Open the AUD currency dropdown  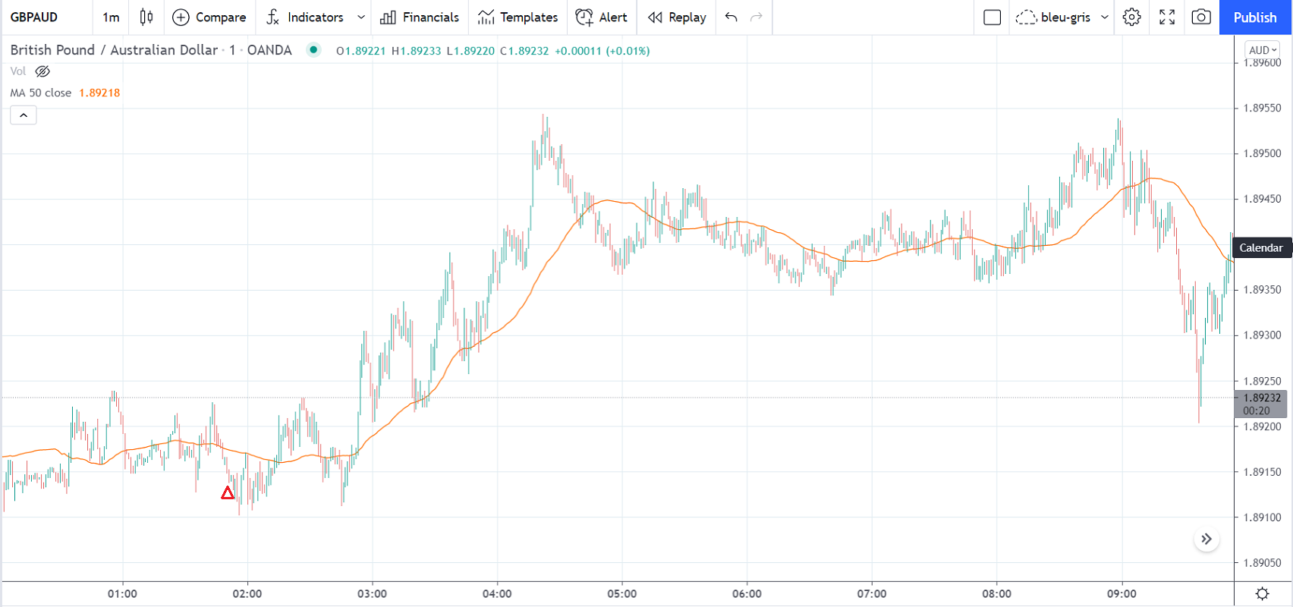pos(1263,50)
